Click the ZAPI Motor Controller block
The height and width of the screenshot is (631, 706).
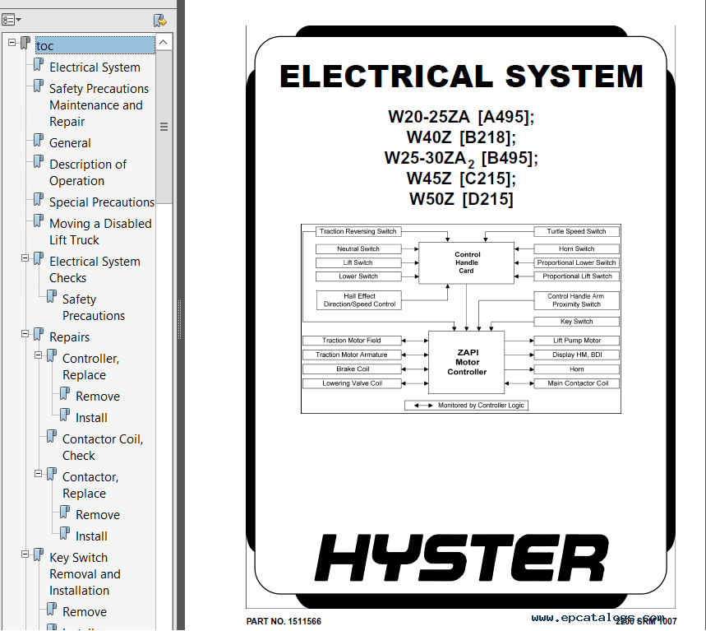[x=467, y=362]
